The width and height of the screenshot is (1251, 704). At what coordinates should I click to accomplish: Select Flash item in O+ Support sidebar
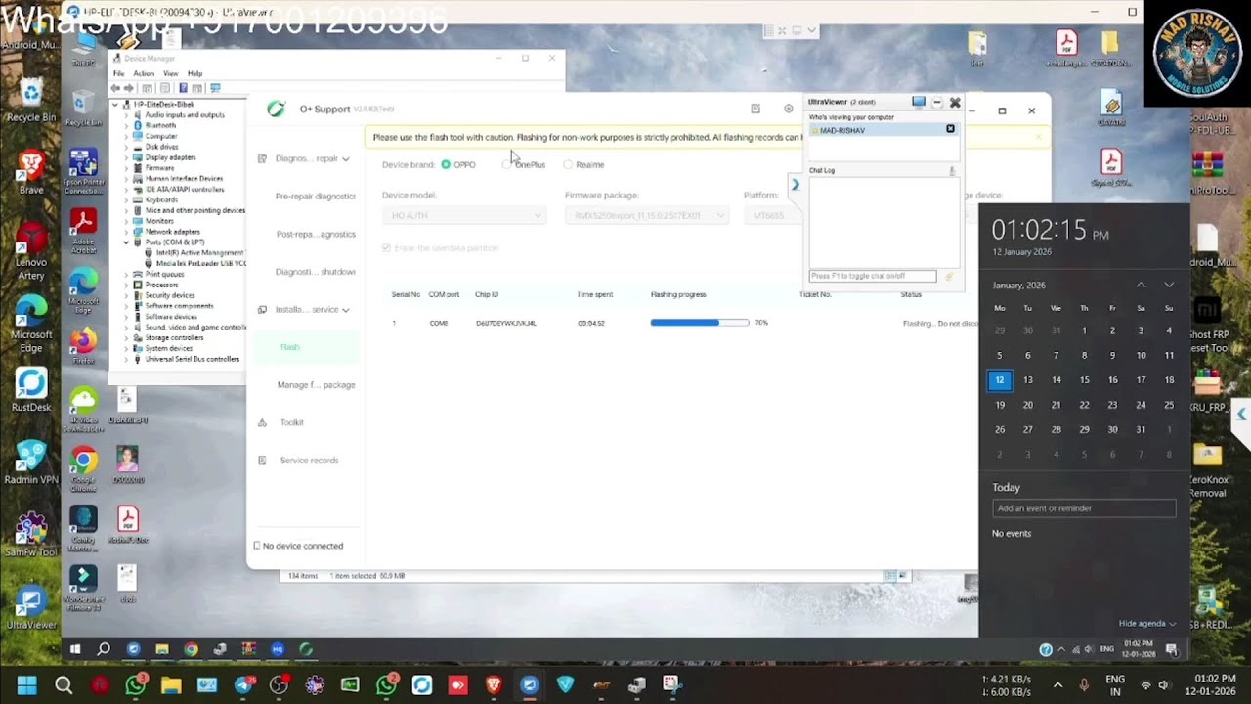pyautogui.click(x=306, y=347)
